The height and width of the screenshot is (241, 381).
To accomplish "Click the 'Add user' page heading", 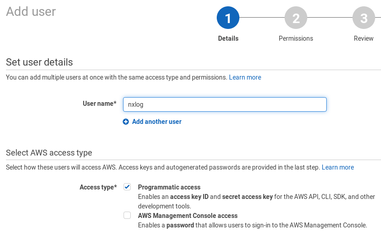I will click(x=31, y=12).
